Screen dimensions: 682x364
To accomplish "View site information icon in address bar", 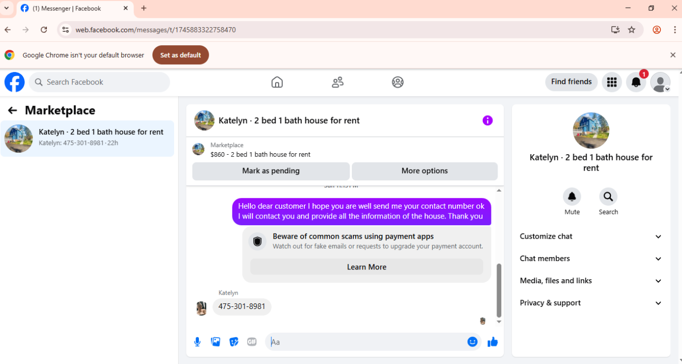I will [65, 30].
